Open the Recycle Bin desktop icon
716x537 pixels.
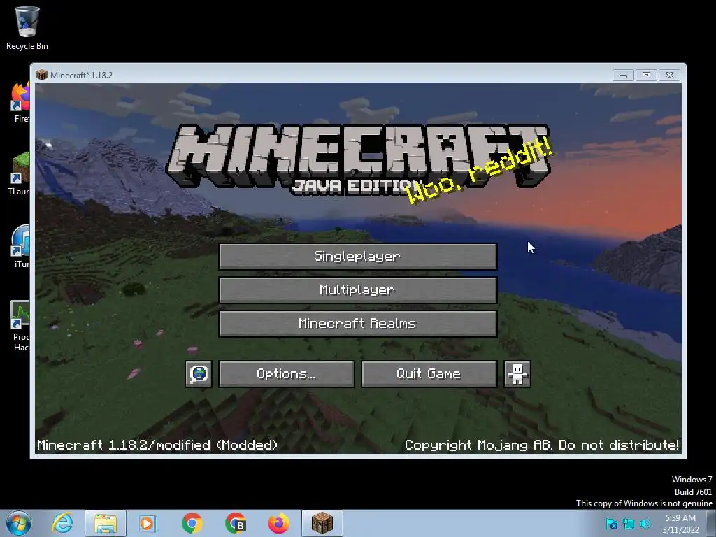coord(27,28)
